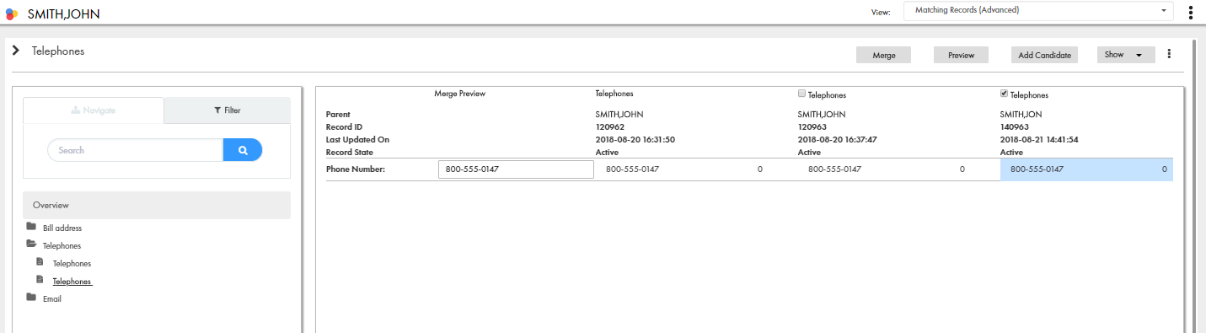Uncheck the Telephones checkbox for record 140963

coord(1004,94)
